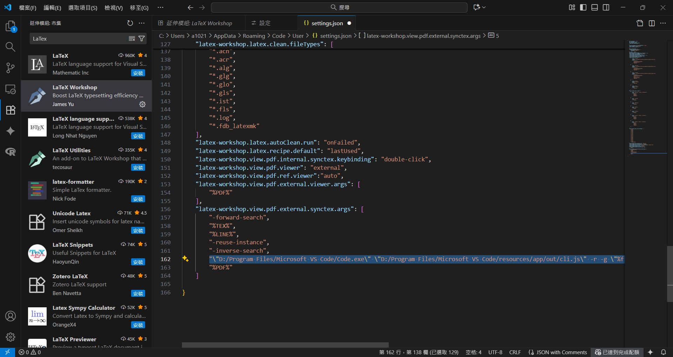Open the Source Control view
The image size is (673, 357).
(11, 68)
